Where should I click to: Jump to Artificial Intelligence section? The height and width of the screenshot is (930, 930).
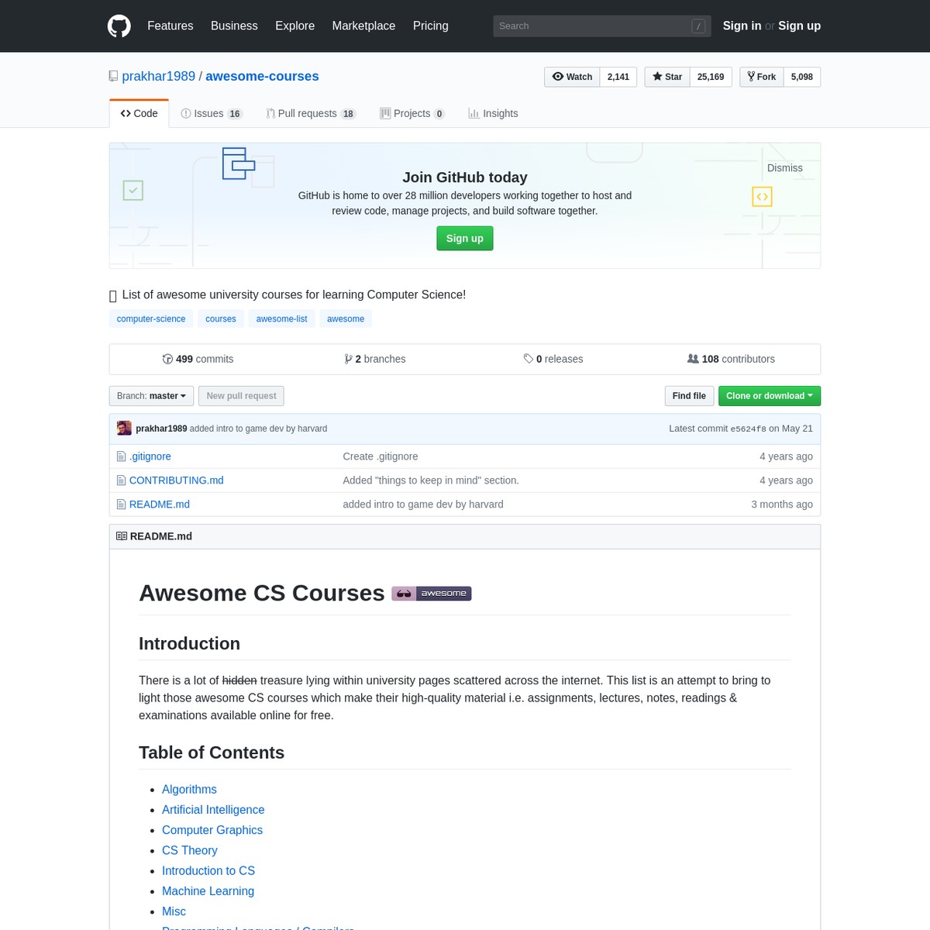point(213,810)
